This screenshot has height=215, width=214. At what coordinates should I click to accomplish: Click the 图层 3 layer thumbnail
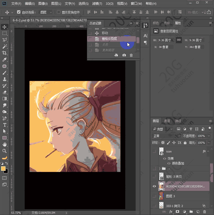point(161,196)
